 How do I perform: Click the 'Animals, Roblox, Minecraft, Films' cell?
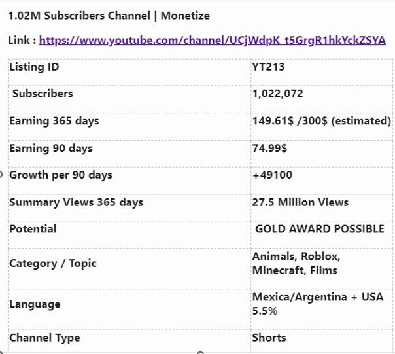(296, 263)
